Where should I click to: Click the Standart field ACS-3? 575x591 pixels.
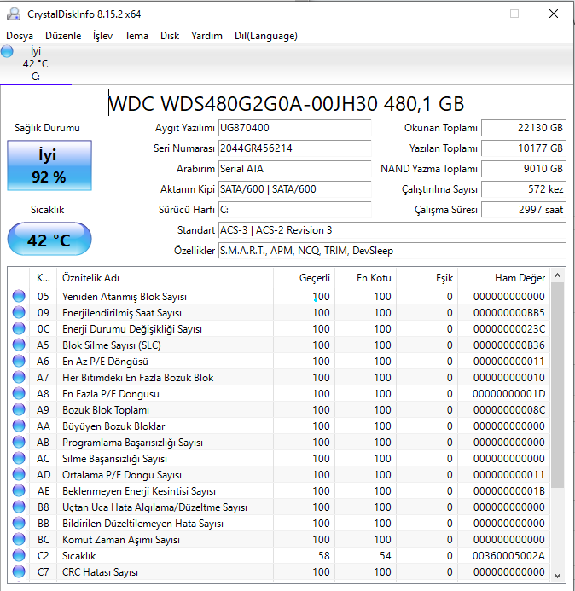click(x=392, y=230)
